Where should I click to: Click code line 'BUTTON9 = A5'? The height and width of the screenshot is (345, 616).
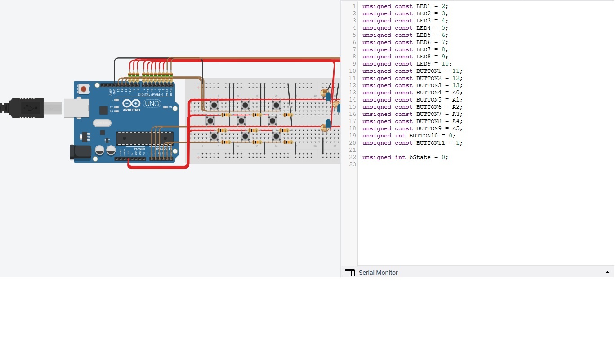tap(412, 128)
